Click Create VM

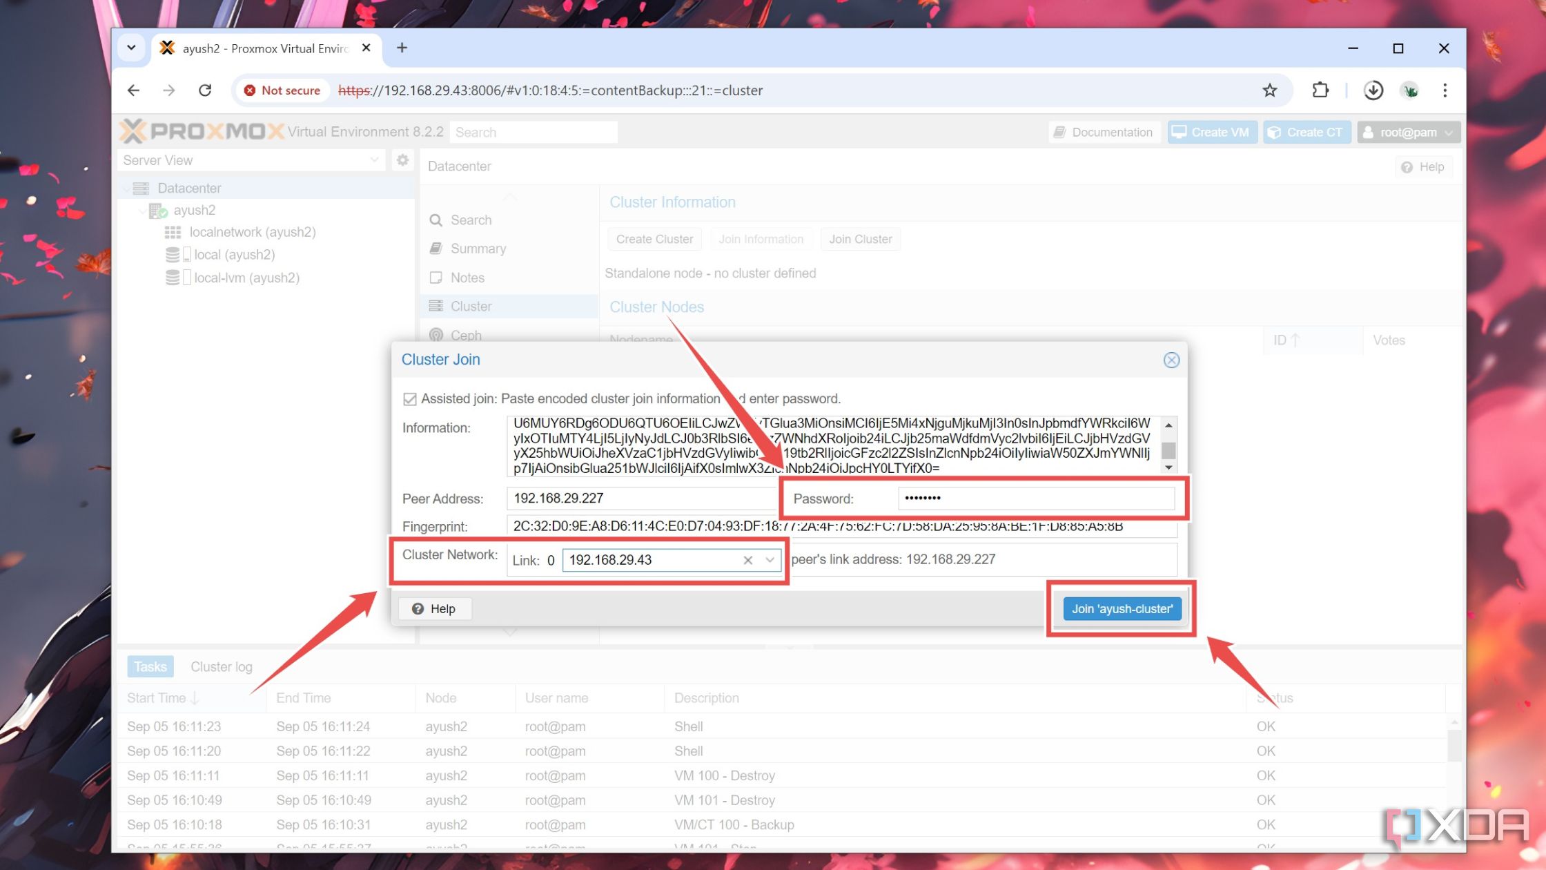[1212, 132]
